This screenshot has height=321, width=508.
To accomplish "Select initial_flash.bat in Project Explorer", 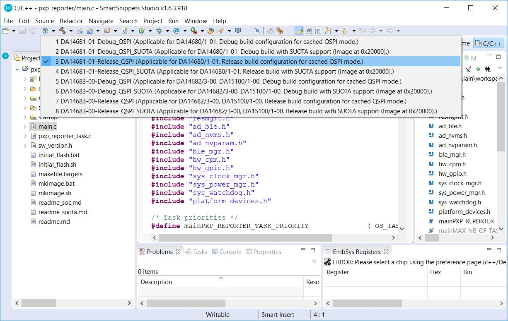I will click(x=56, y=155).
